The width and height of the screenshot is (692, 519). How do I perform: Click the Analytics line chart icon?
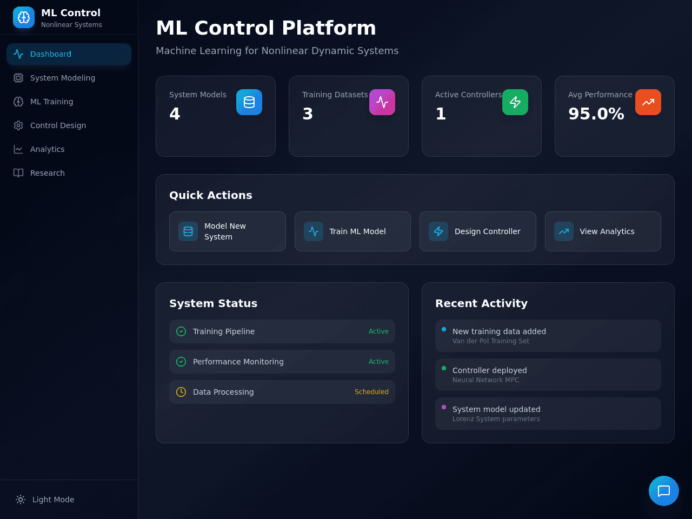(18, 149)
